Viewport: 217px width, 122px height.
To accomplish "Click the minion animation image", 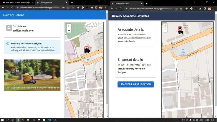I will point(32,75).
